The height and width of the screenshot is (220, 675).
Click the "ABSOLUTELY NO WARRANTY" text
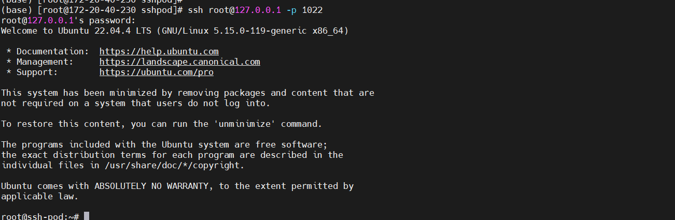(153, 186)
